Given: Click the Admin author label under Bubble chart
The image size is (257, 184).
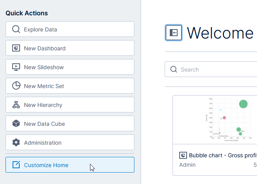Looking at the screenshot, I should tap(187, 165).
